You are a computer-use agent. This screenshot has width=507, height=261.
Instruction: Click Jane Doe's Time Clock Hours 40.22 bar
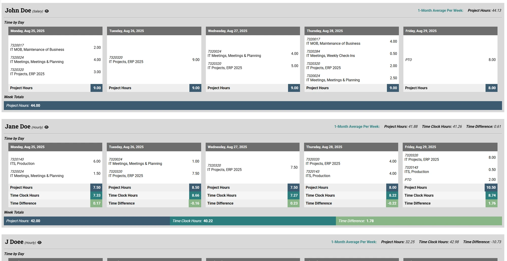(253, 221)
